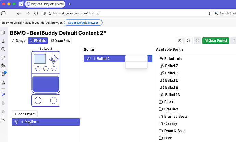Click the undo arrow icon
The width and height of the screenshot is (236, 142).
[188, 40]
